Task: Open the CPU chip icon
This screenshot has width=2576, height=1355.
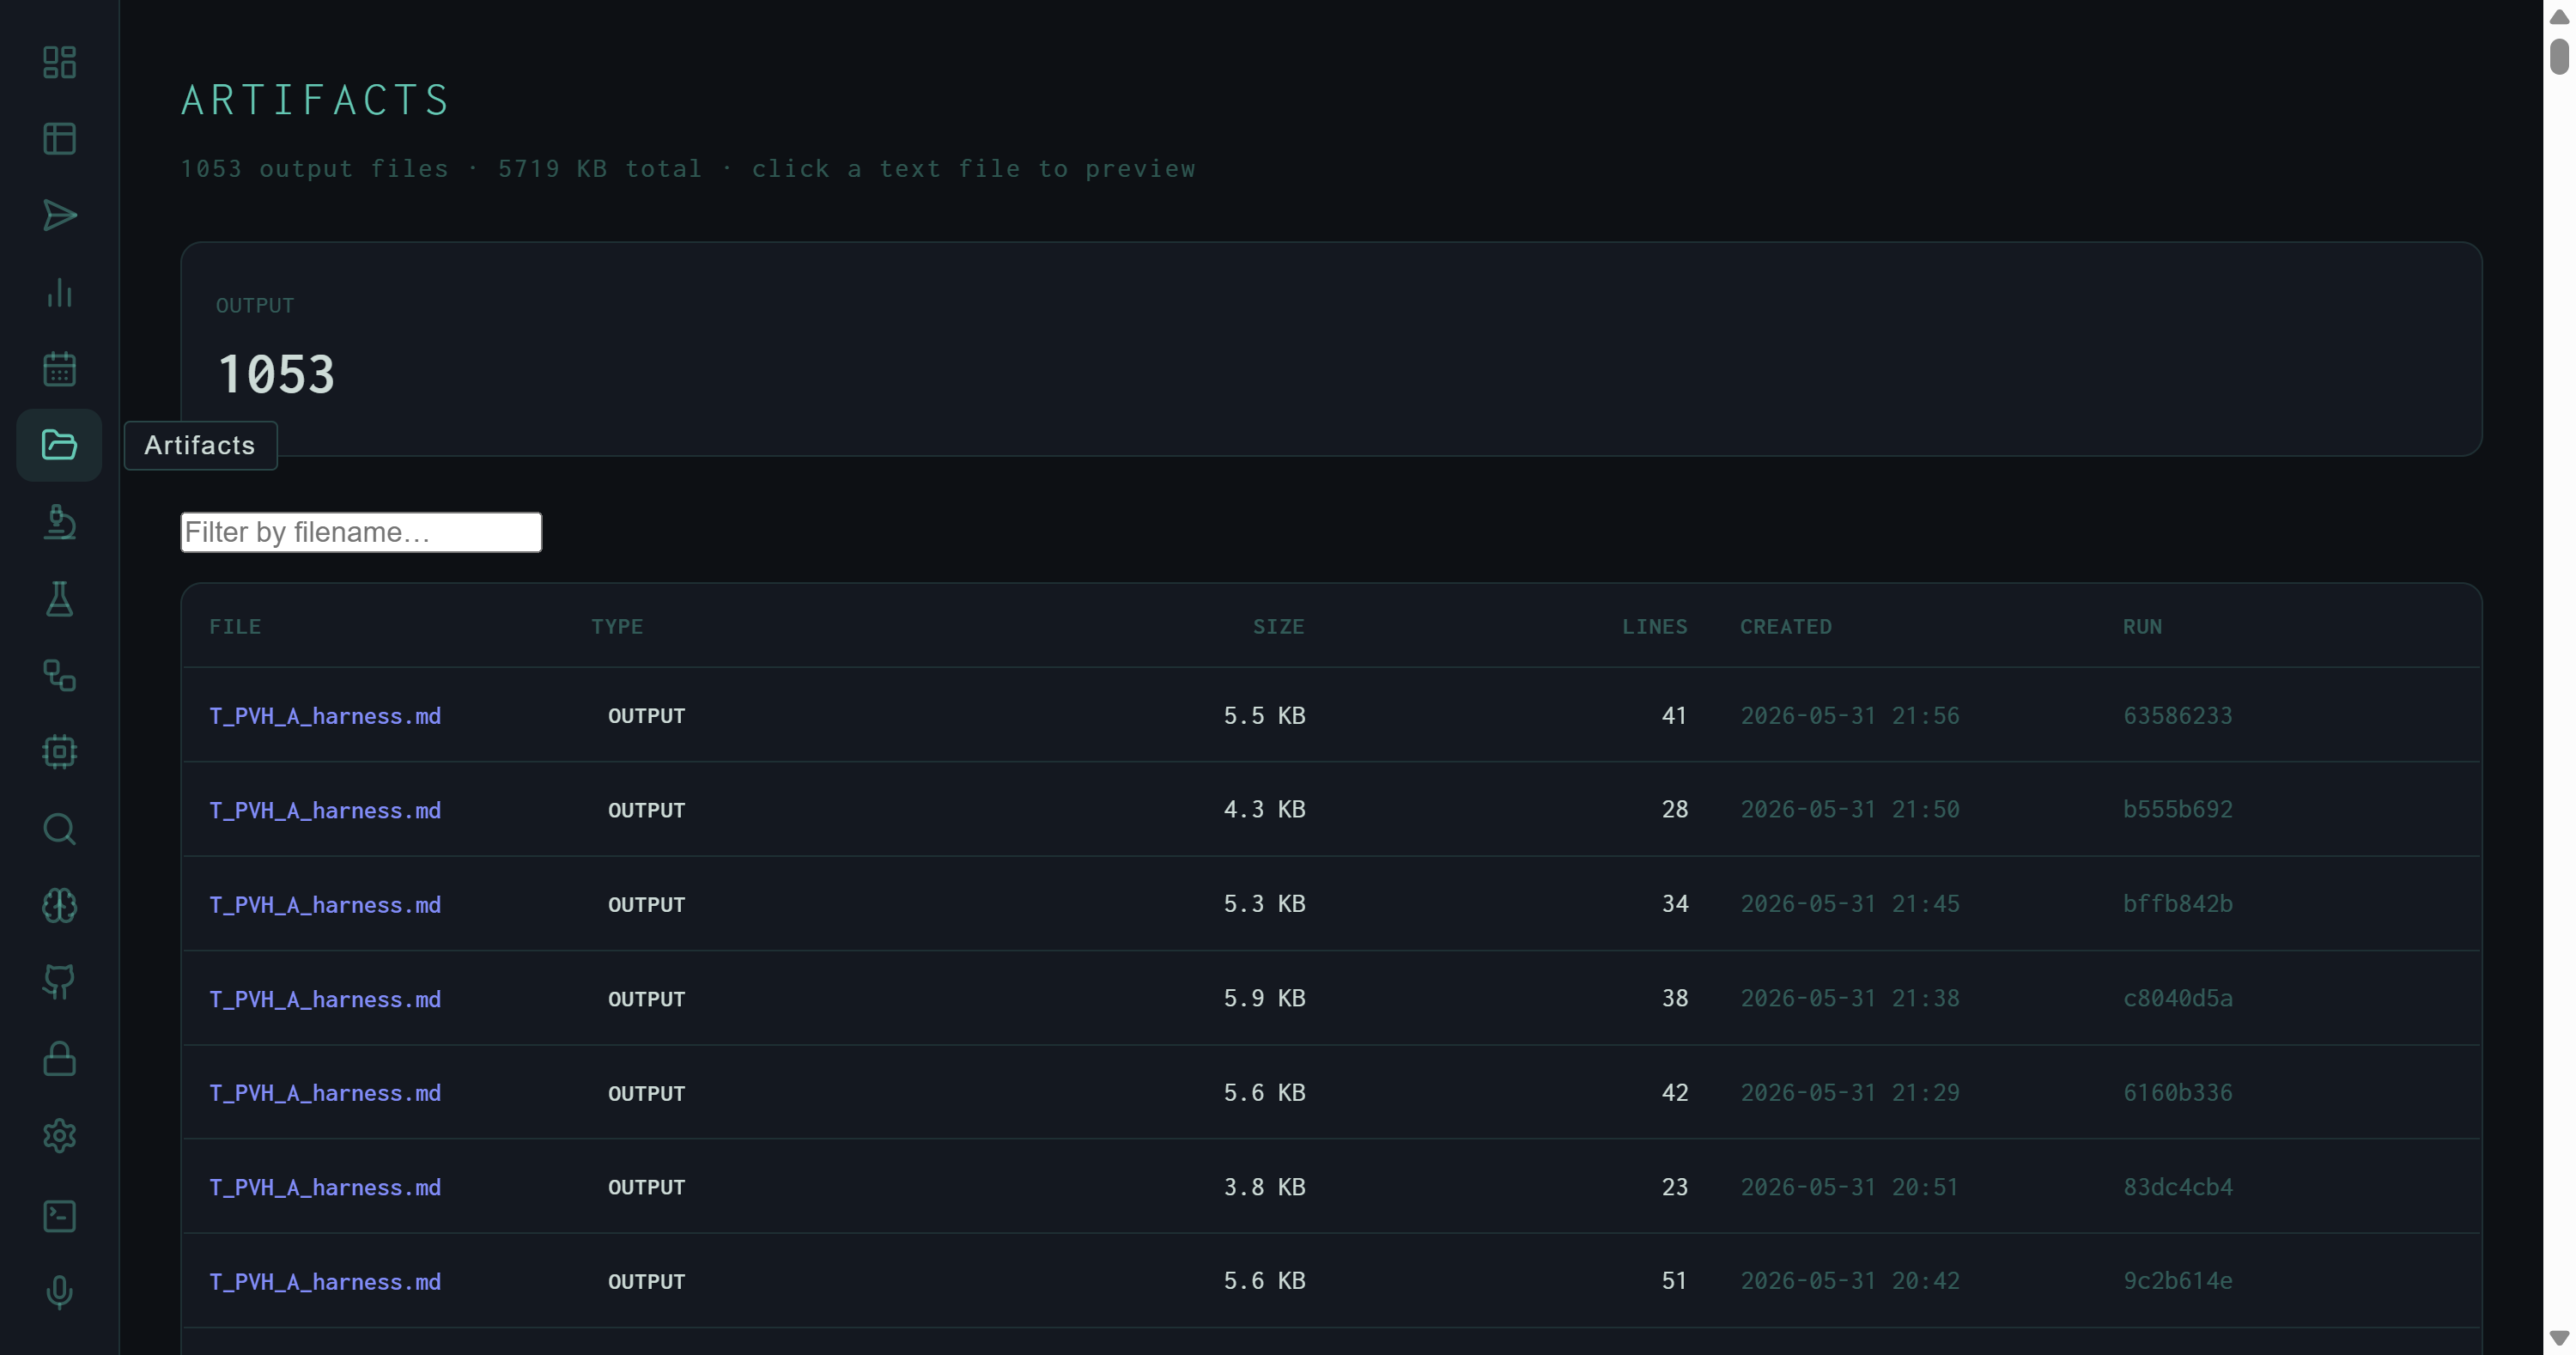Action: tap(59, 752)
